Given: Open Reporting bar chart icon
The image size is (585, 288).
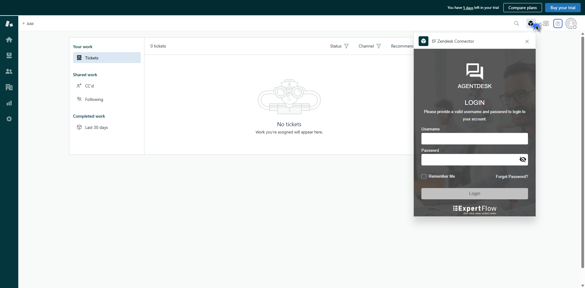Looking at the screenshot, I should [x=9, y=103].
